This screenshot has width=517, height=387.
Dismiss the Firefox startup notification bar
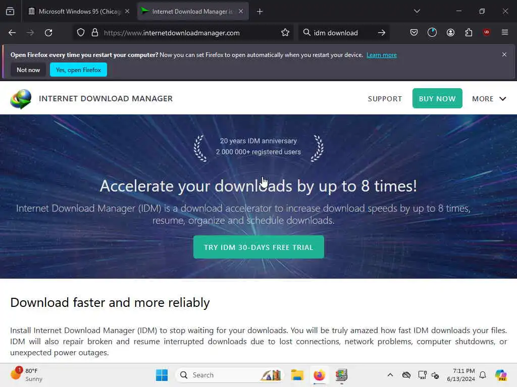(504, 54)
